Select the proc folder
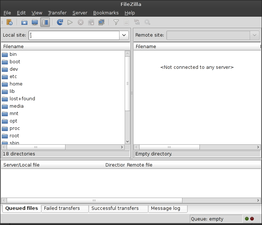This screenshot has width=262, height=225. coord(15,128)
